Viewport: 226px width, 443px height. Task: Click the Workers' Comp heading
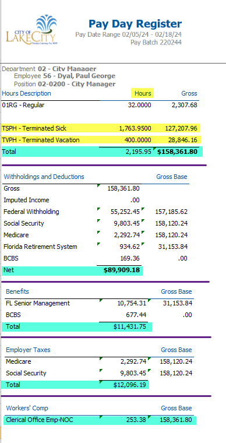click(27, 408)
